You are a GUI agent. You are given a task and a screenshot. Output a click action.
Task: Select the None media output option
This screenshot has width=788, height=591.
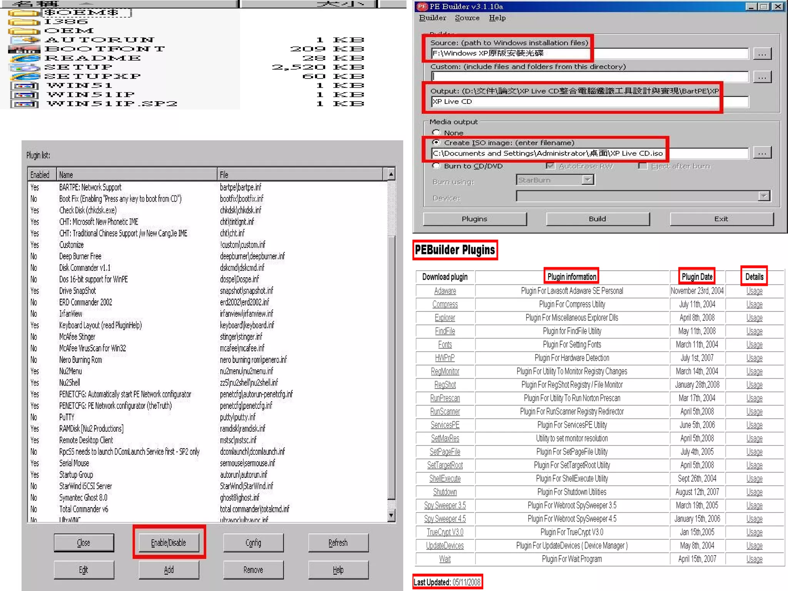point(436,132)
